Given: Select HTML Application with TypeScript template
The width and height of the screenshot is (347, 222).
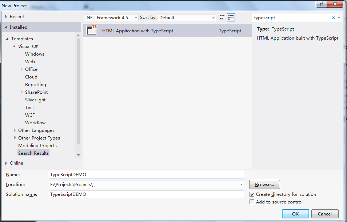Looking at the screenshot, I should (168, 31).
